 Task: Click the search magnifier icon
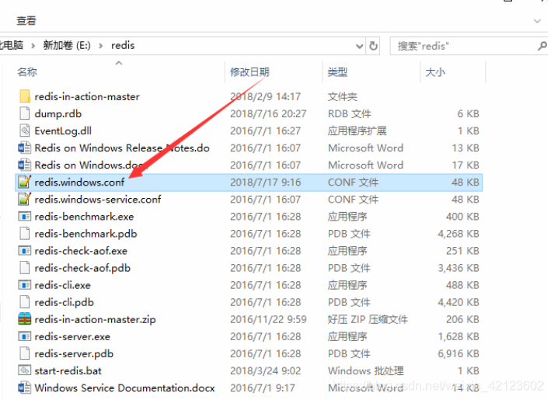click(x=542, y=46)
